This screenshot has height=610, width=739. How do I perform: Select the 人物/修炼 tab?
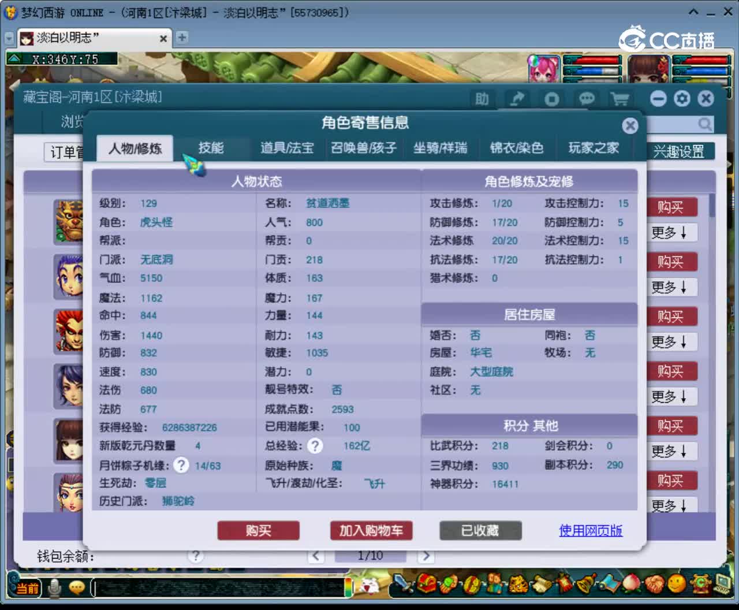[135, 148]
